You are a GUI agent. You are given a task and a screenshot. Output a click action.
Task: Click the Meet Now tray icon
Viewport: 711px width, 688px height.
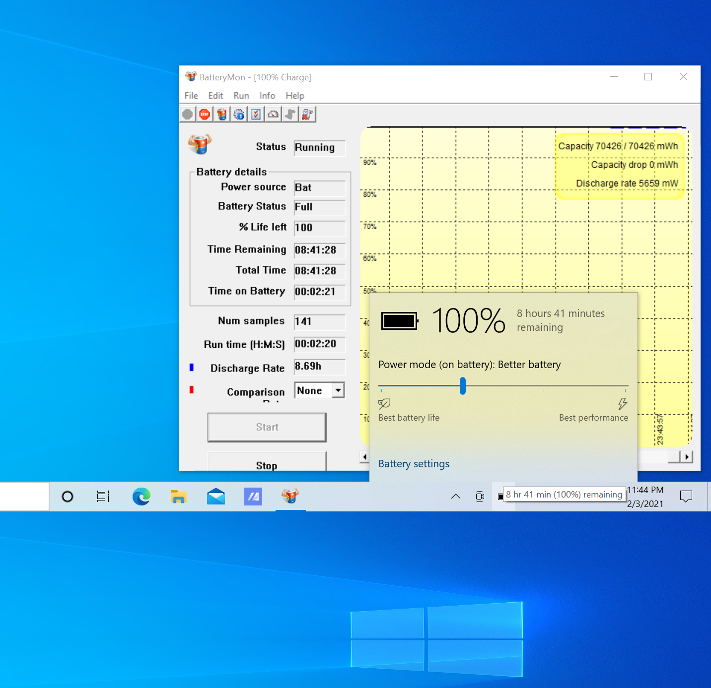(x=480, y=497)
